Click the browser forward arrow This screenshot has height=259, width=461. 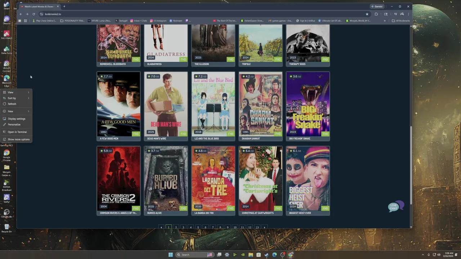(27, 14)
